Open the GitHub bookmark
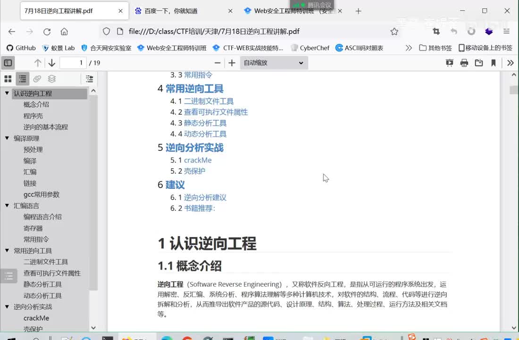Image resolution: width=519 pixels, height=340 pixels. click(21, 48)
